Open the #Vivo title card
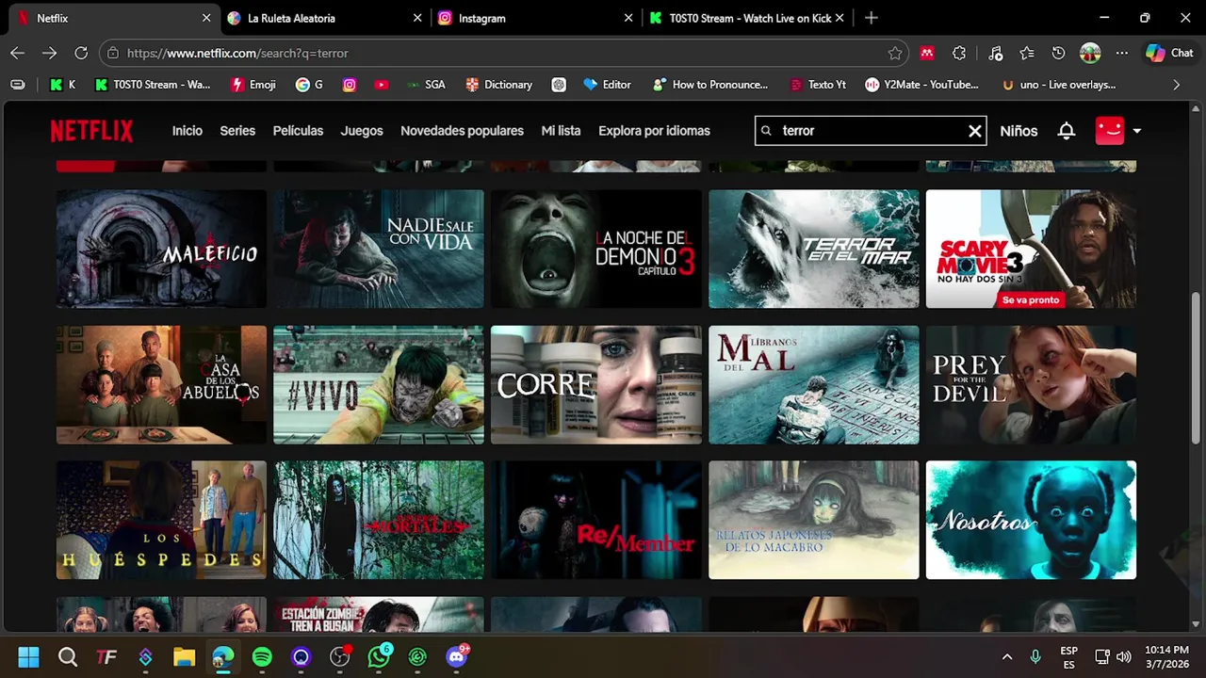This screenshot has width=1206, height=678. [379, 384]
